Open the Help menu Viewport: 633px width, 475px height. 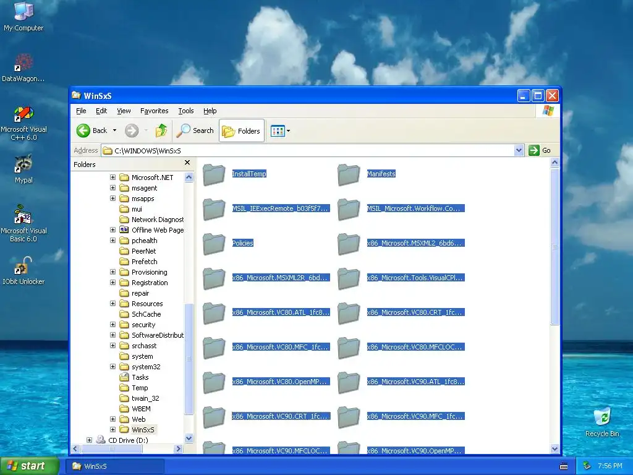210,111
